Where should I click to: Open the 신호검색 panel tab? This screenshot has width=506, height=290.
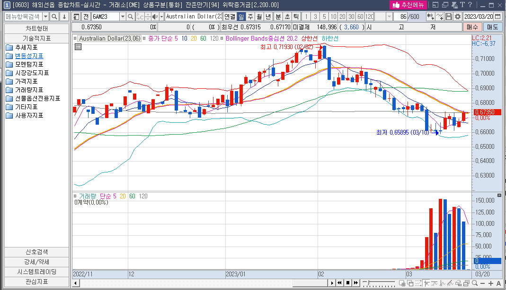click(36, 252)
